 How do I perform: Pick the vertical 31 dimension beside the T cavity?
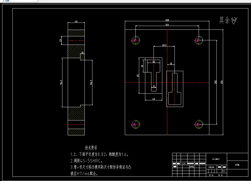[142, 66]
